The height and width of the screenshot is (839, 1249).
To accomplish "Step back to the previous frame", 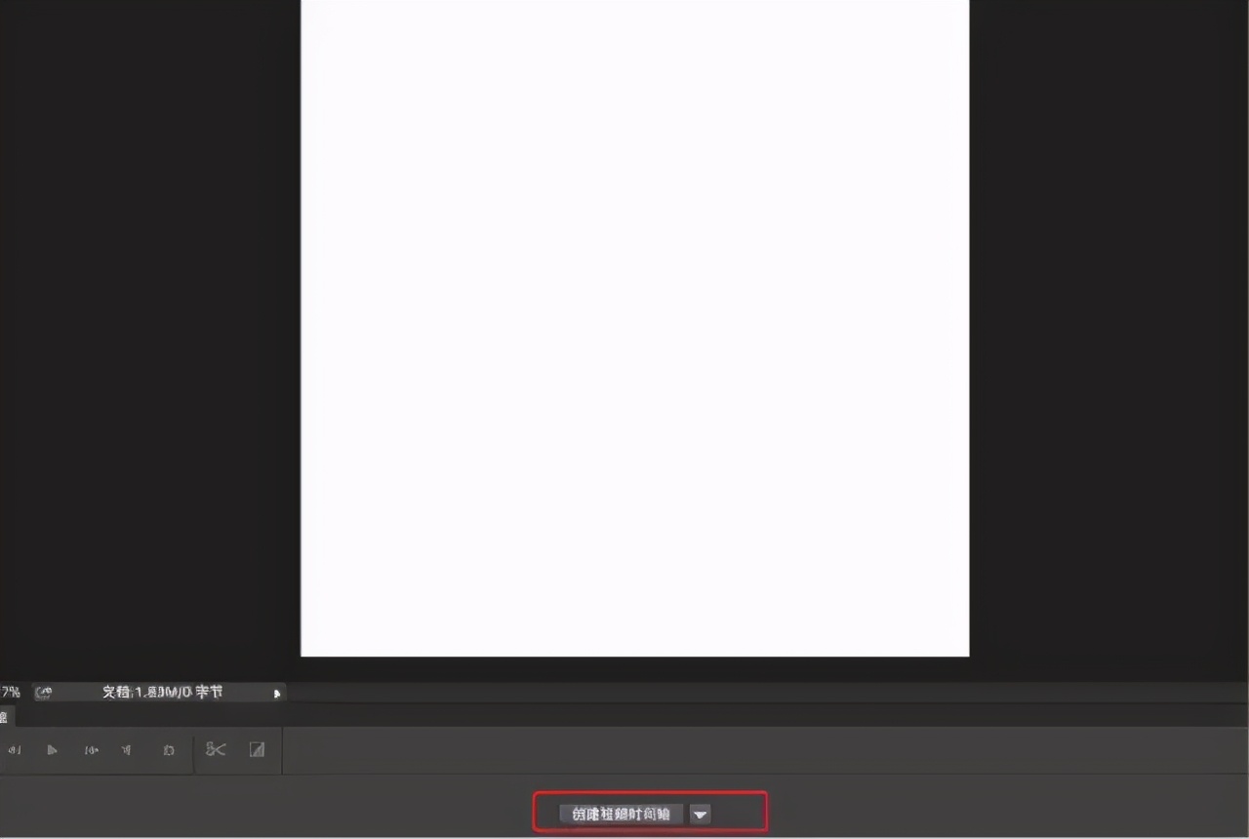I will click(x=14, y=750).
